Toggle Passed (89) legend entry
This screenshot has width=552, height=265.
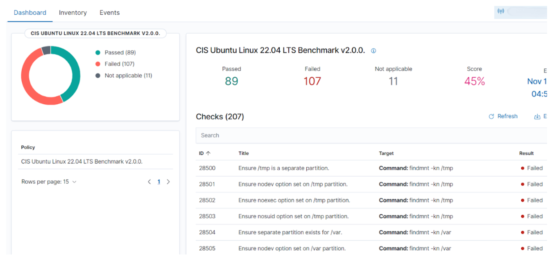[x=116, y=52]
